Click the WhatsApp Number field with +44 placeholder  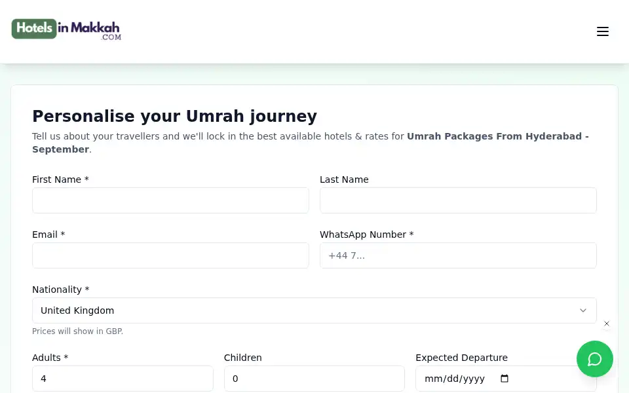(x=458, y=255)
